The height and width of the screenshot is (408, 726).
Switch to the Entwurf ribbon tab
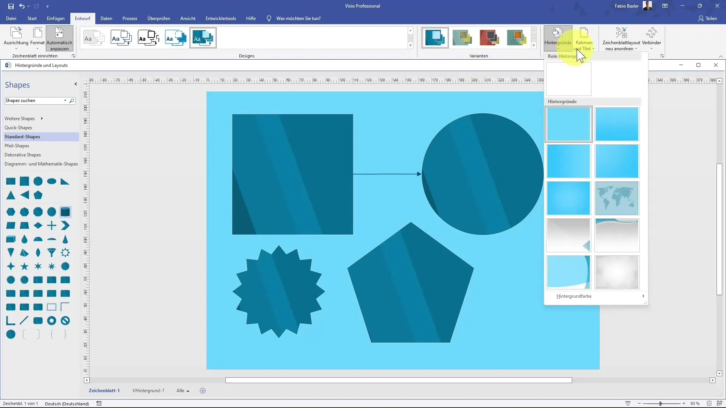pyautogui.click(x=82, y=19)
